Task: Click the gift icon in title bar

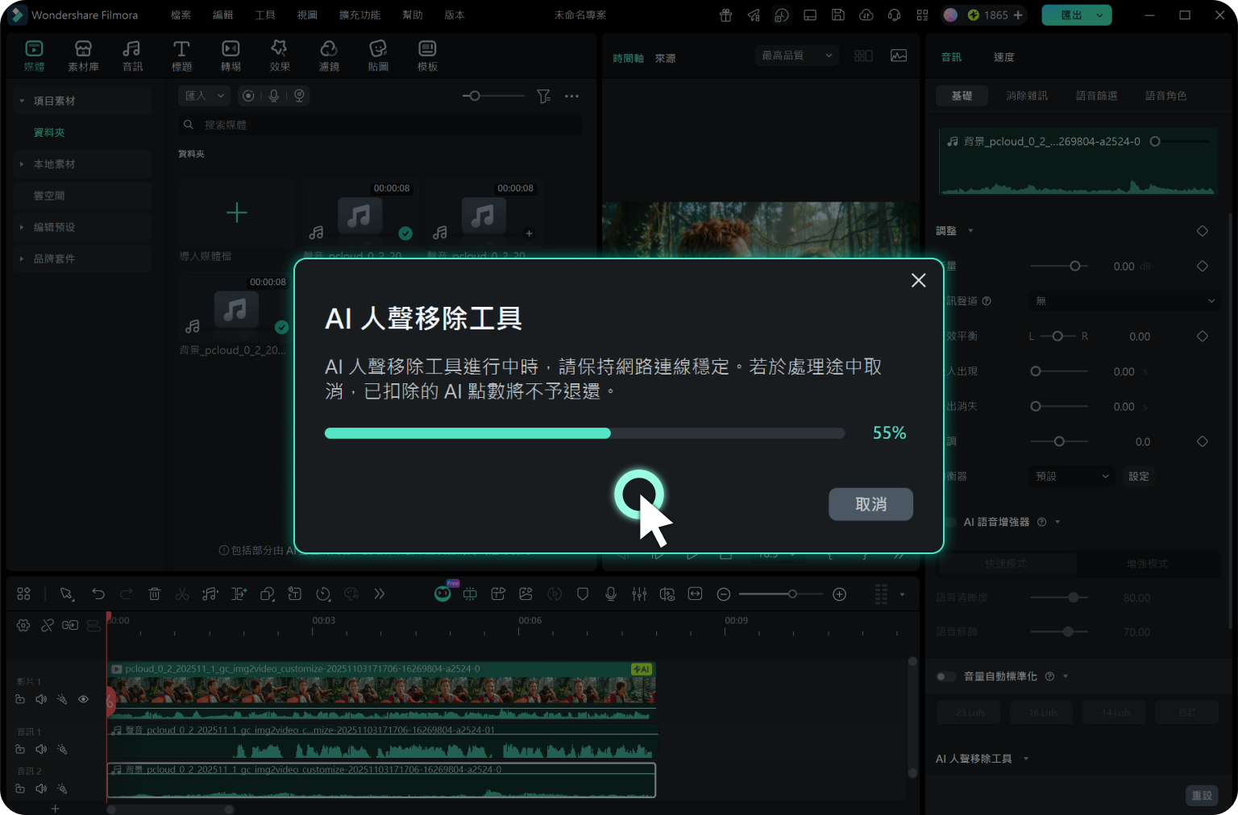Action: [x=725, y=15]
